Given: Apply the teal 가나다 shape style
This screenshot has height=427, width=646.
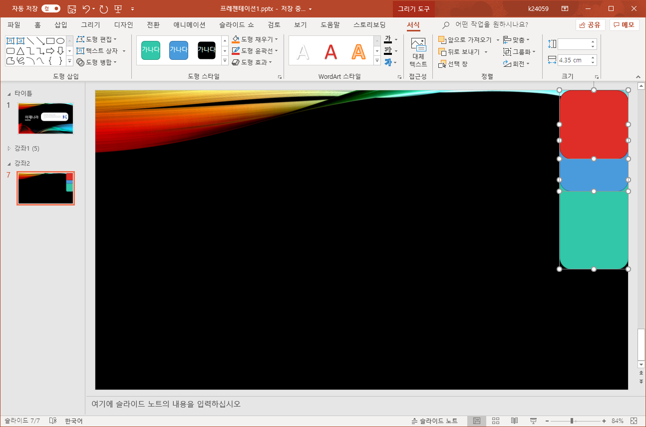Looking at the screenshot, I should point(151,50).
